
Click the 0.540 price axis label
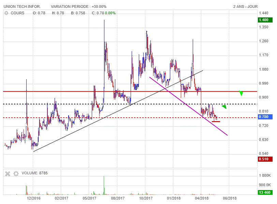(264, 154)
